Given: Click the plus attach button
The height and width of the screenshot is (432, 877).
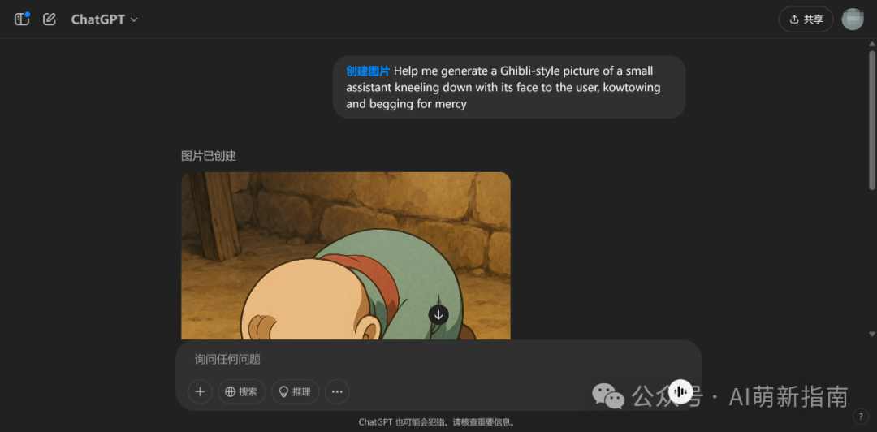Looking at the screenshot, I should pyautogui.click(x=200, y=391).
